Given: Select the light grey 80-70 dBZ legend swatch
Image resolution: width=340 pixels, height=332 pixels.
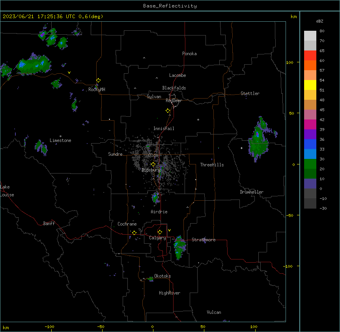Looking at the screenshot, I should tap(310, 36).
